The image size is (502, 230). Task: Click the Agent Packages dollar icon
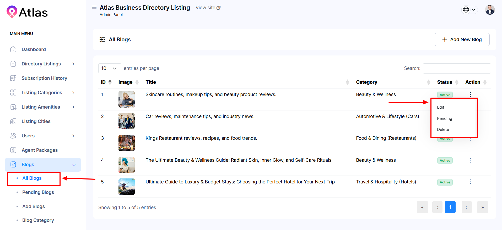[x=13, y=150]
